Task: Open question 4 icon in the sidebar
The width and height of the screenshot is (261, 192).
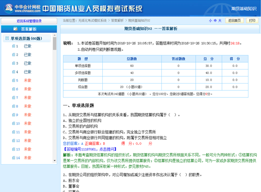Action: coord(14,72)
